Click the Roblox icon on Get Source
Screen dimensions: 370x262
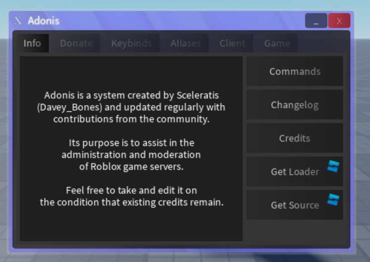tap(333, 200)
